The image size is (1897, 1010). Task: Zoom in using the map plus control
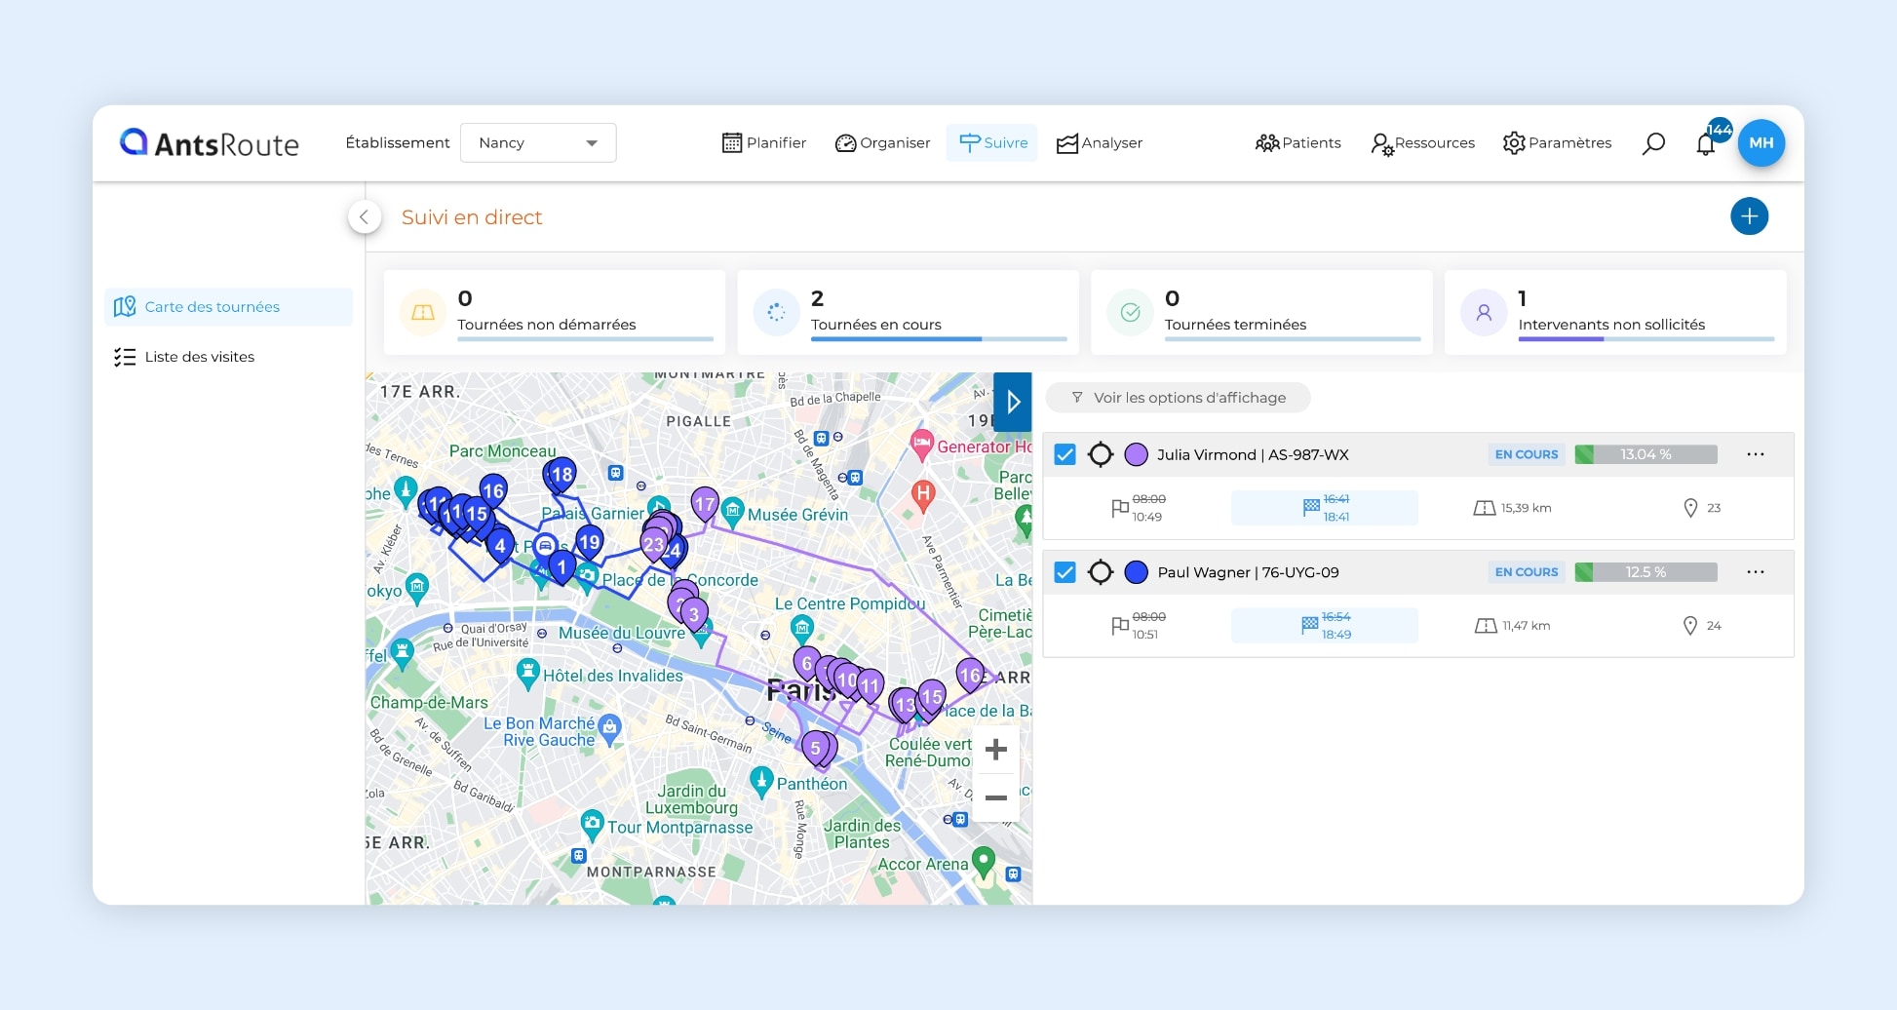click(x=995, y=749)
